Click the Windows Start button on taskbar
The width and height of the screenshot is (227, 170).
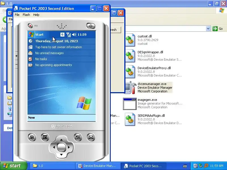coord(13,166)
